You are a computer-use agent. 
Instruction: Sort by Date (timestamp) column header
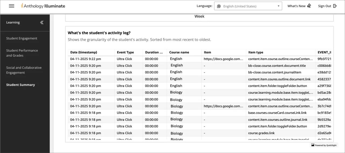tap(84, 52)
